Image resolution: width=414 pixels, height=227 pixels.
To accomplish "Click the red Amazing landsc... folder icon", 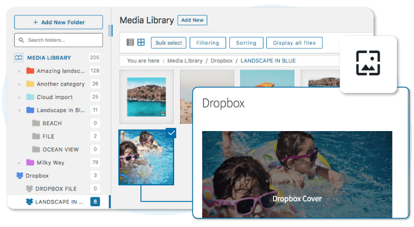I will click(x=30, y=71).
